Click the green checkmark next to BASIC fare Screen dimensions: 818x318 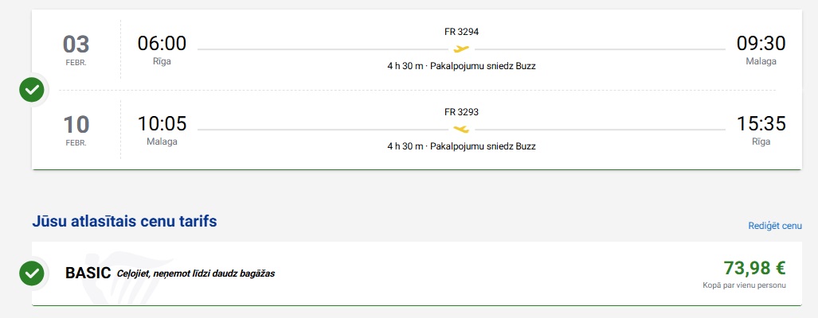click(32, 273)
